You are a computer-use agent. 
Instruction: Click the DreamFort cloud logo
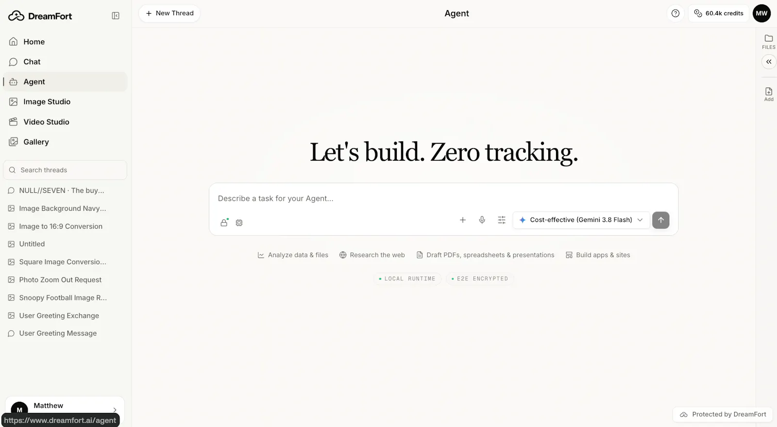point(16,16)
